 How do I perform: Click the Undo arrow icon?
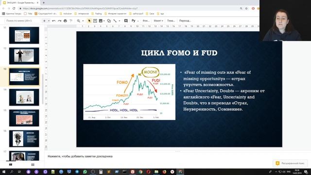pyautogui.click(x=54, y=21)
